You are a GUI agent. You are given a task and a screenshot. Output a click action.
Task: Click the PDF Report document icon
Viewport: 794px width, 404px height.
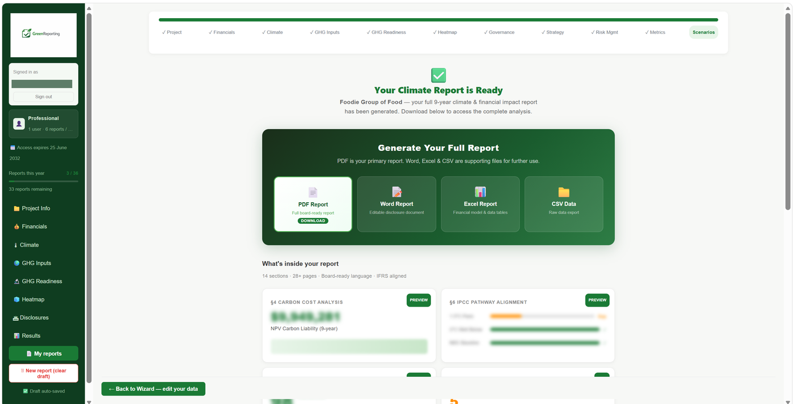[313, 192]
